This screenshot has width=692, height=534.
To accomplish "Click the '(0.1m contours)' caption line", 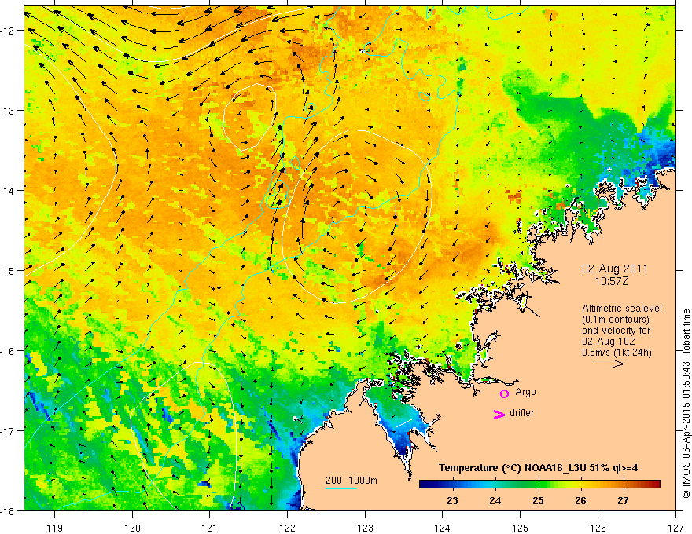I will (616, 320).
